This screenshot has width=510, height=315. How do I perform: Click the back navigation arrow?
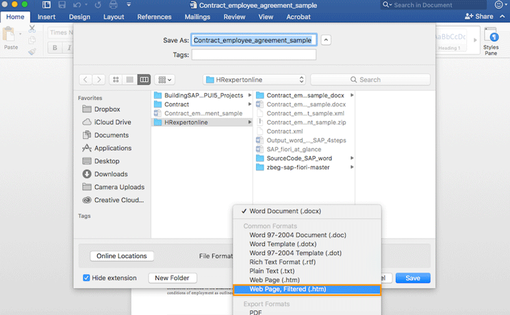tap(86, 79)
